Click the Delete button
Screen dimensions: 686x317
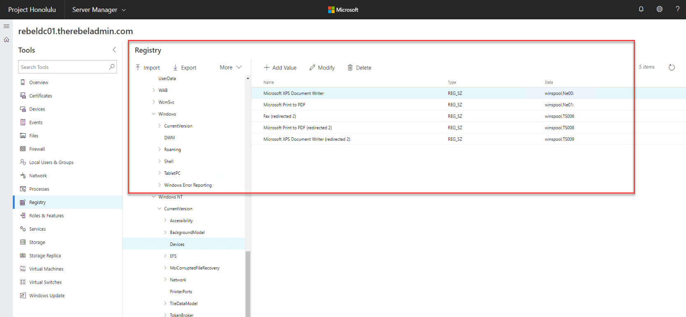click(359, 67)
